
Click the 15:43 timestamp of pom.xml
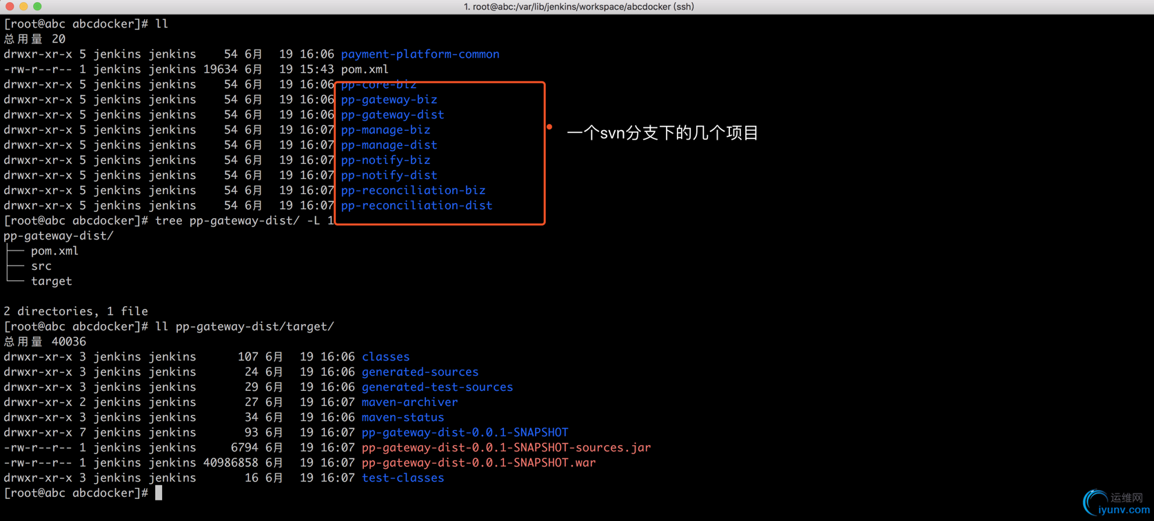[316, 69]
